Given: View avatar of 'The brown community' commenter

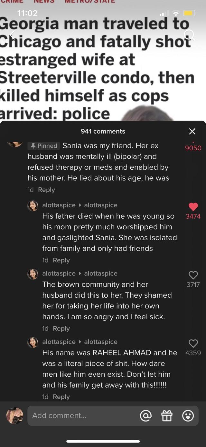Looking at the screenshot, I should tap(33, 274).
